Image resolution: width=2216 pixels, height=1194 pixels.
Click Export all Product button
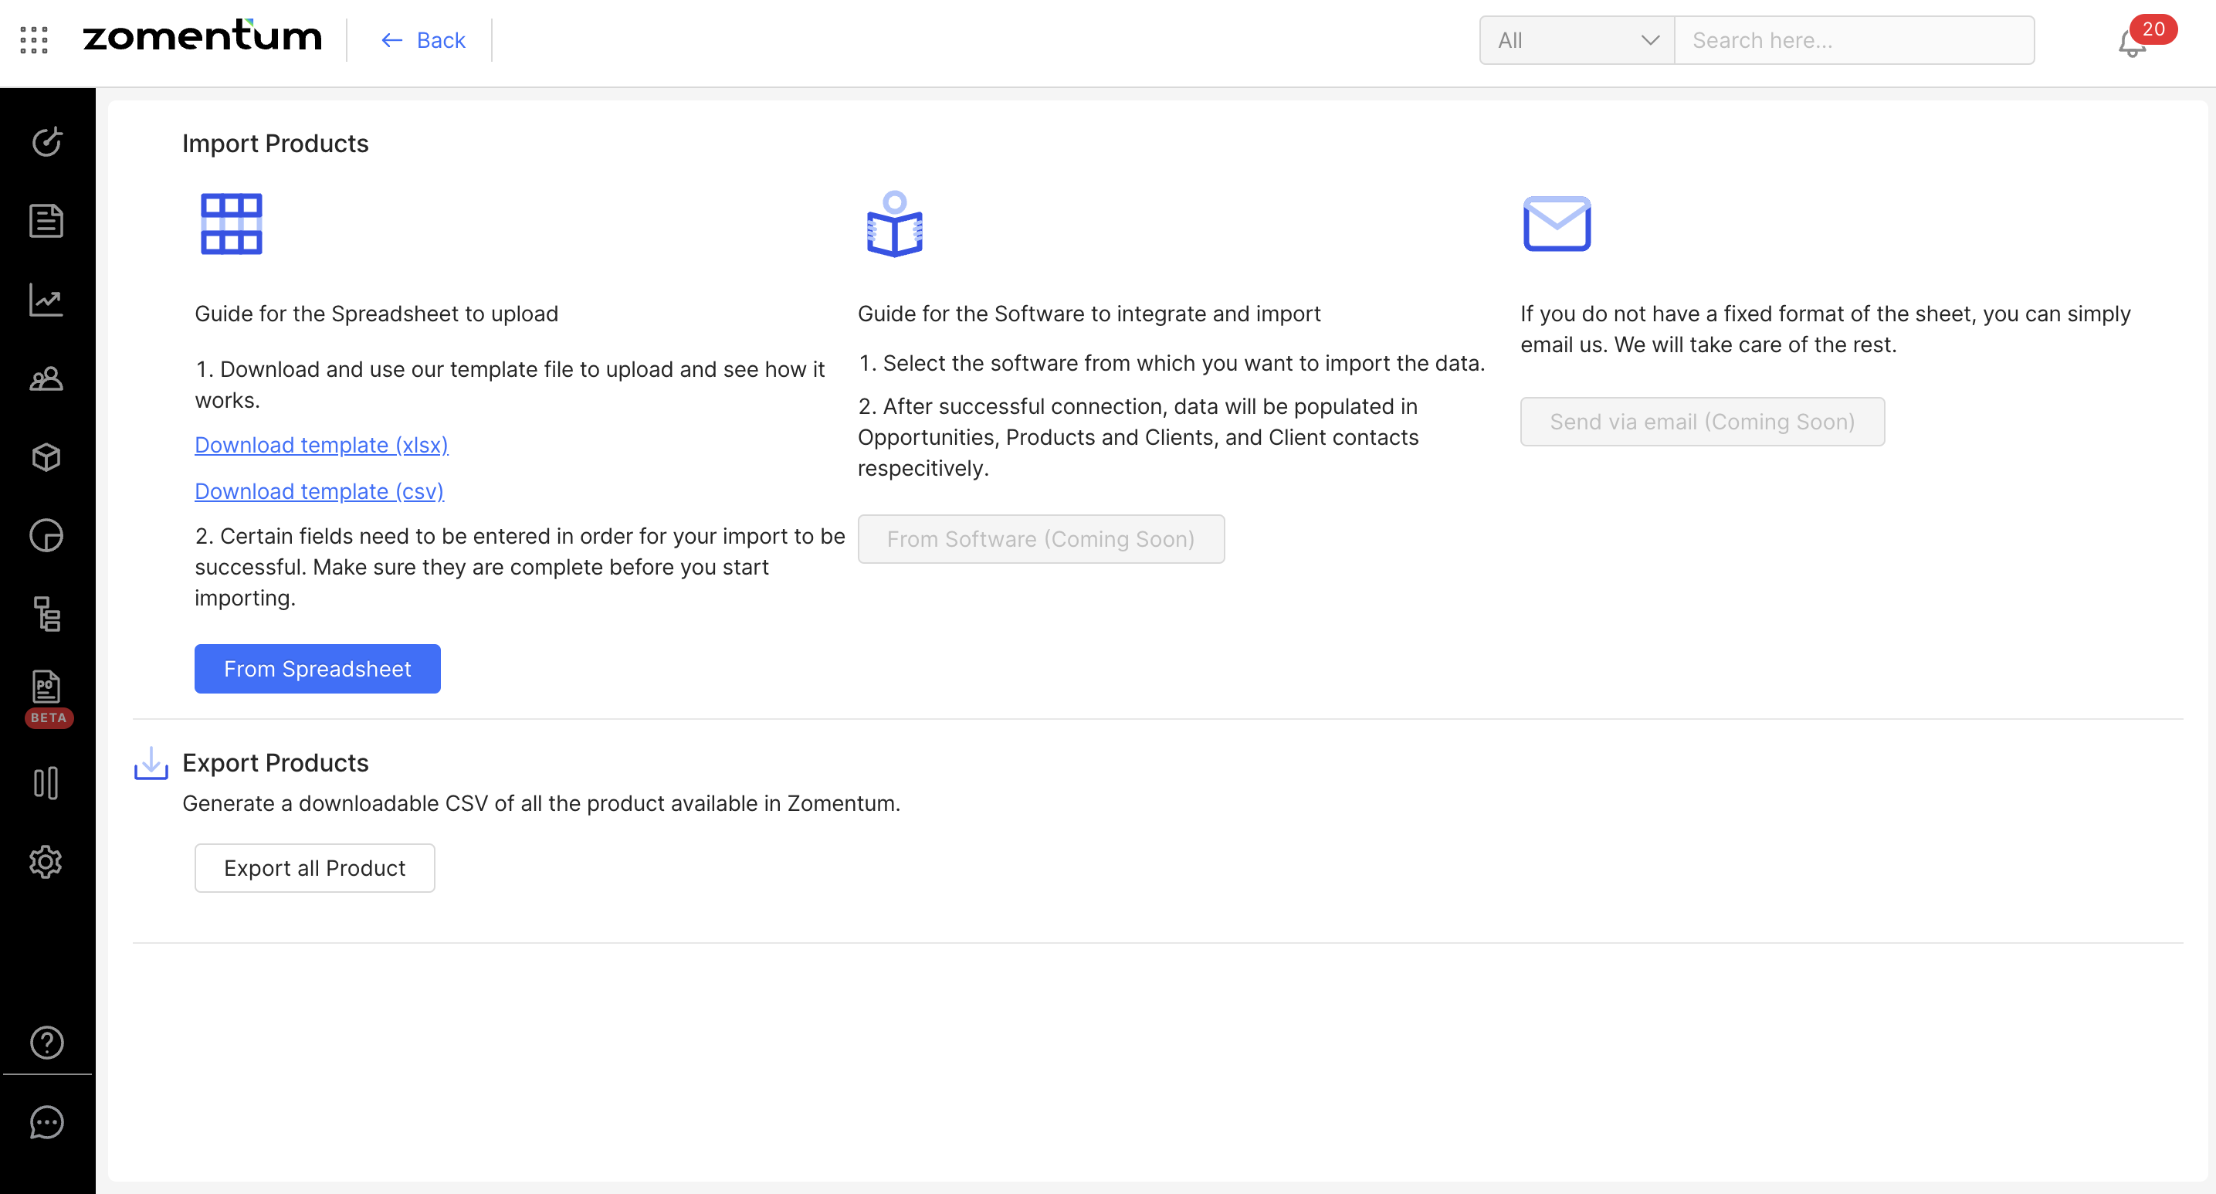[x=314, y=868]
